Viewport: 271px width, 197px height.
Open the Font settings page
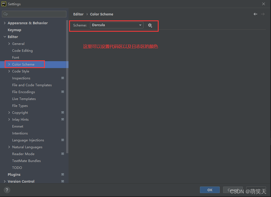pyautogui.click(x=16, y=58)
